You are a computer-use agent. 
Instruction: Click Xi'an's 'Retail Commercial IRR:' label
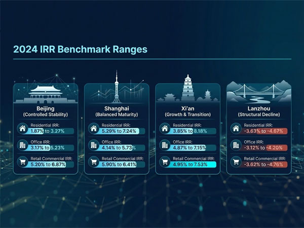click(x=194, y=159)
